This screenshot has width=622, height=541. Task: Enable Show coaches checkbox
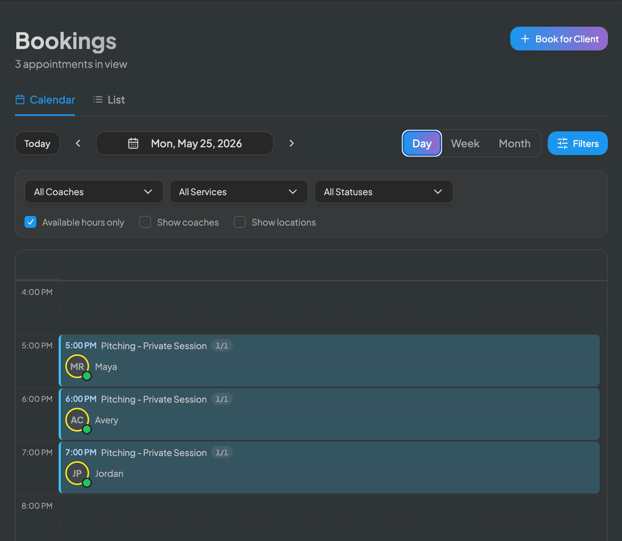(145, 222)
